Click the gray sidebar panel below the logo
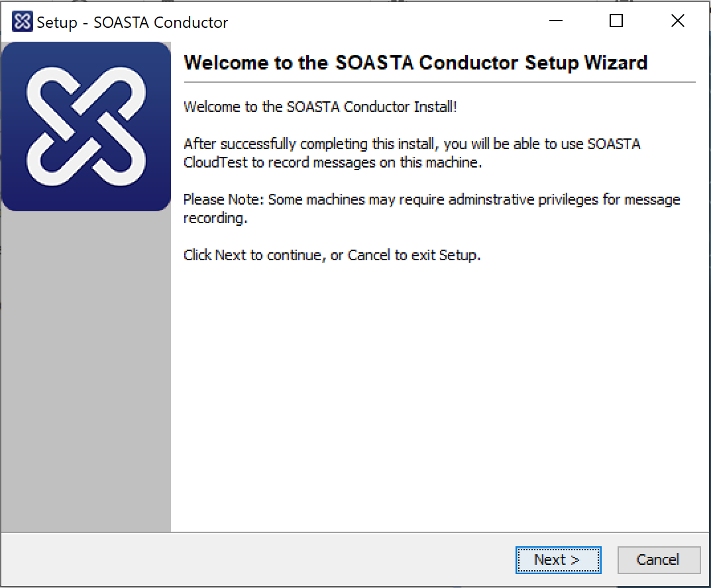The width and height of the screenshot is (711, 588). point(86,371)
